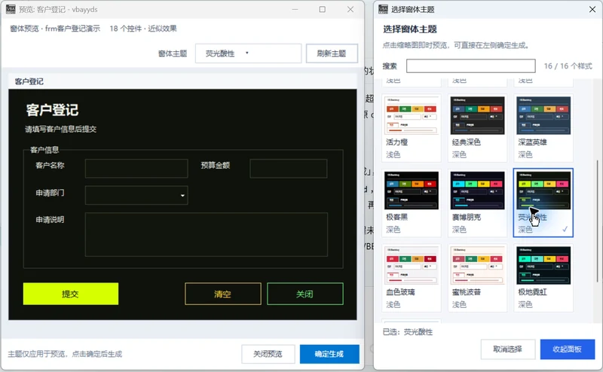Viewport: 603px width, 372px height.
Task: Click the 已选: 荧光酸性 status text
Action: (408, 332)
